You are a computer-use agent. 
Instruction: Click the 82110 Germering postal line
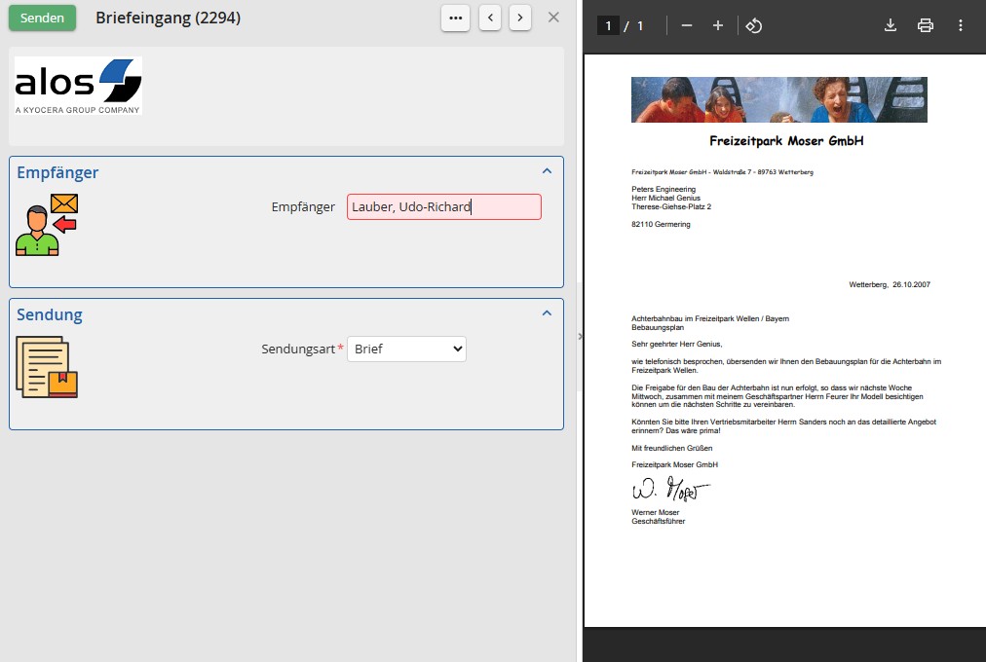[661, 224]
